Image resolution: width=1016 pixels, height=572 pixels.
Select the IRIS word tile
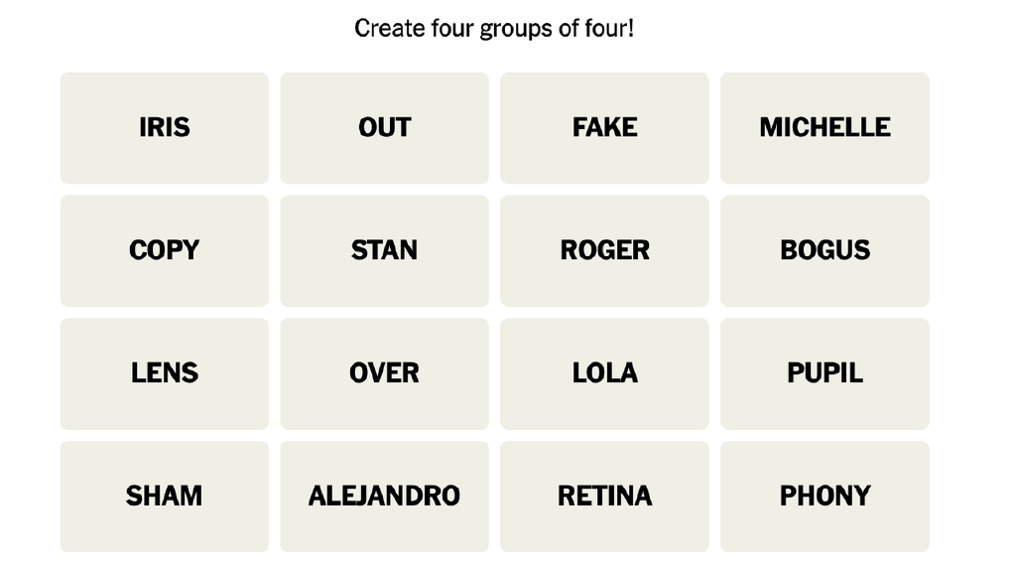164,128
